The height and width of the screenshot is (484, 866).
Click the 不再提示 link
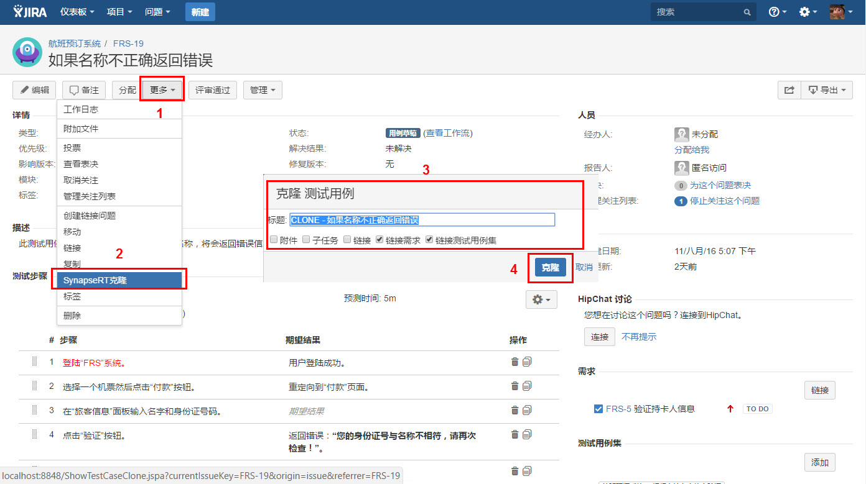pyautogui.click(x=639, y=337)
